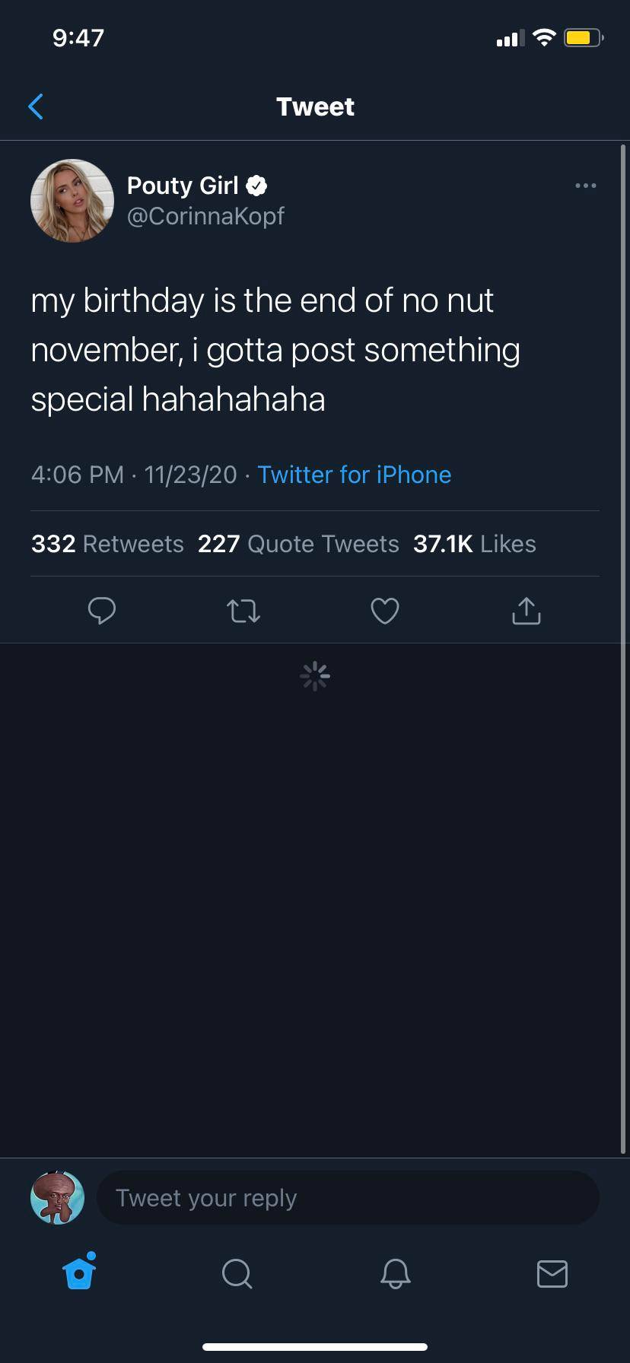Like the tweet with heart icon
Viewport: 630px width, 1363px height.
(385, 611)
